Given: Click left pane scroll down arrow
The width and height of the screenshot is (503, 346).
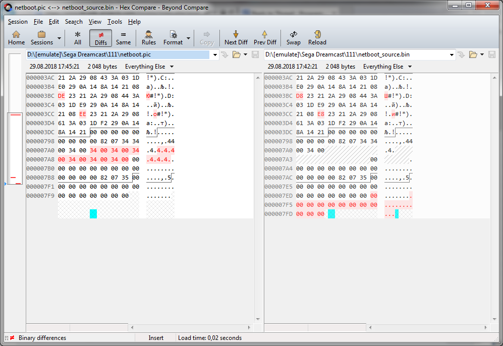Looking at the screenshot, I should point(258,319).
